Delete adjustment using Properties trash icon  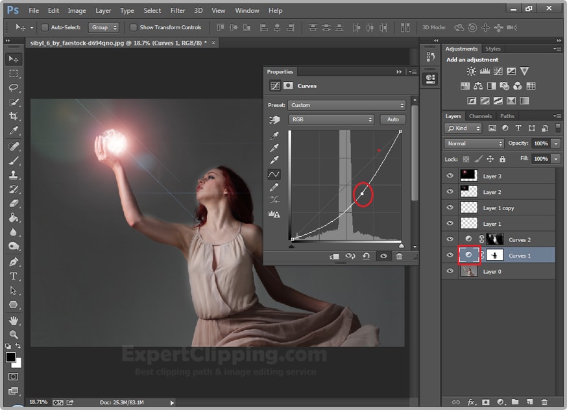[x=399, y=256]
